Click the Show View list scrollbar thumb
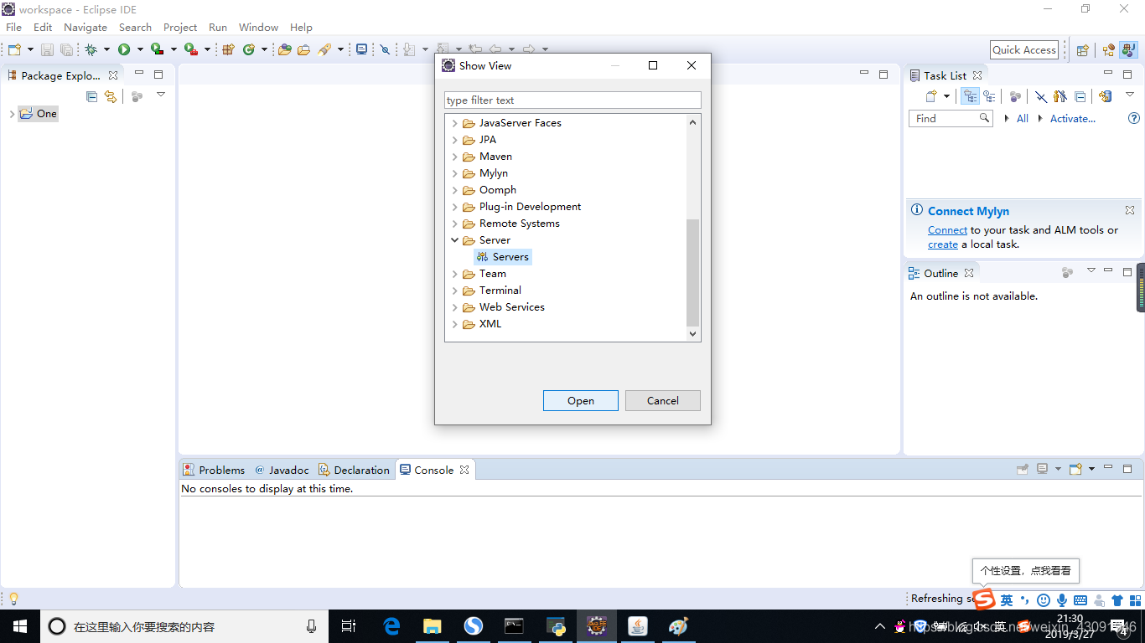The height and width of the screenshot is (643, 1145). pos(692,272)
